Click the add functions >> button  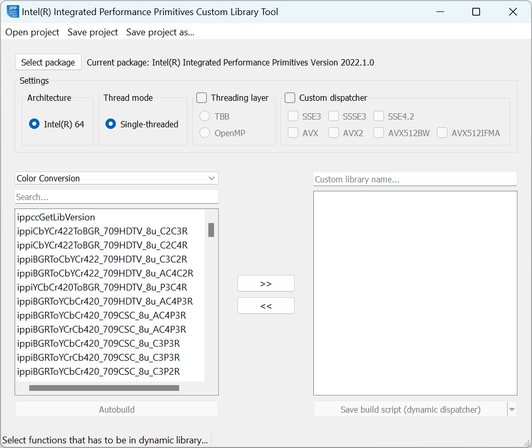266,284
